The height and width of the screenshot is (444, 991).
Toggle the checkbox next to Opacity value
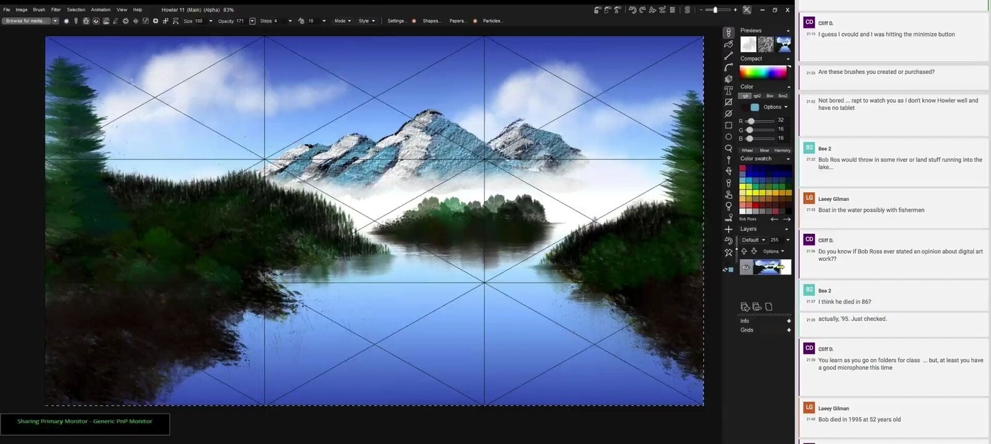[x=252, y=21]
